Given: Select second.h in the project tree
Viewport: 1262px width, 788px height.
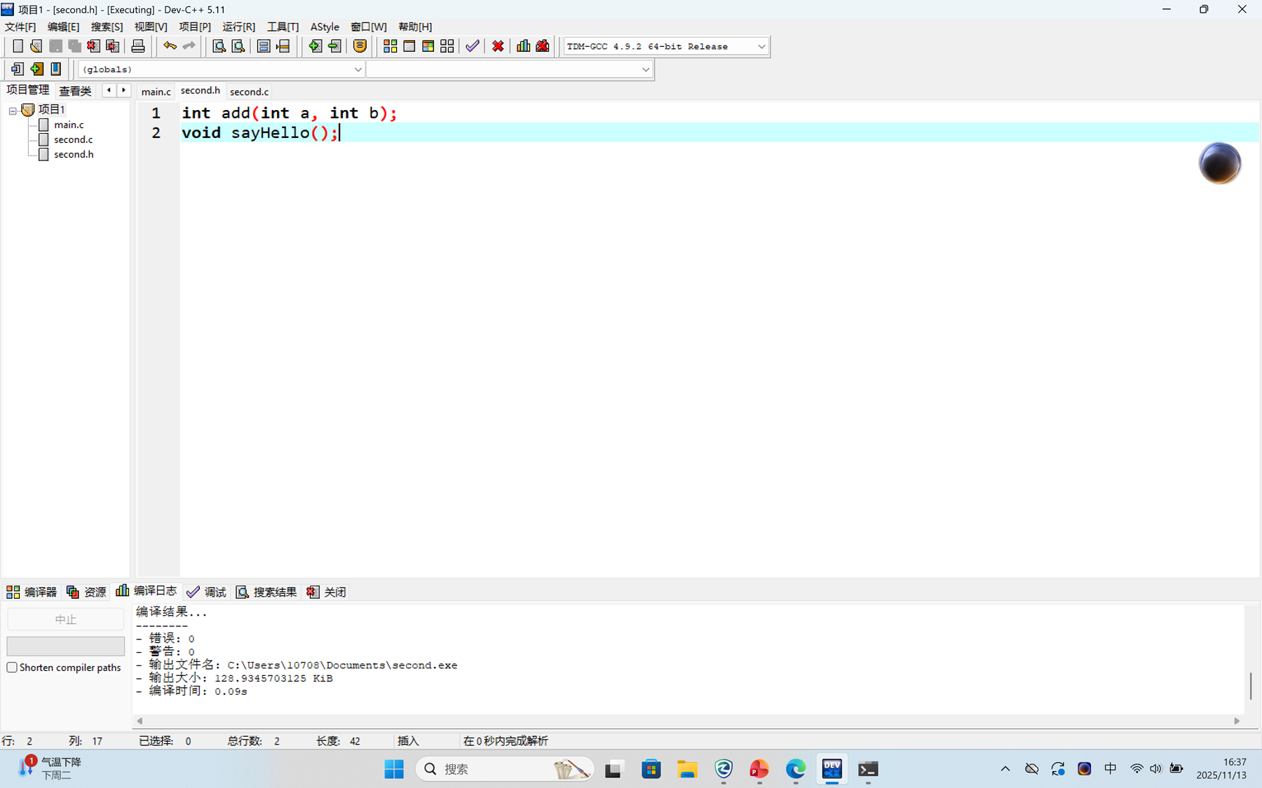Looking at the screenshot, I should [x=74, y=154].
